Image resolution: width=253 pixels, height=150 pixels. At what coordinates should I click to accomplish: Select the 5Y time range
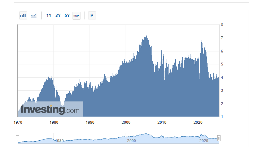tap(67, 15)
